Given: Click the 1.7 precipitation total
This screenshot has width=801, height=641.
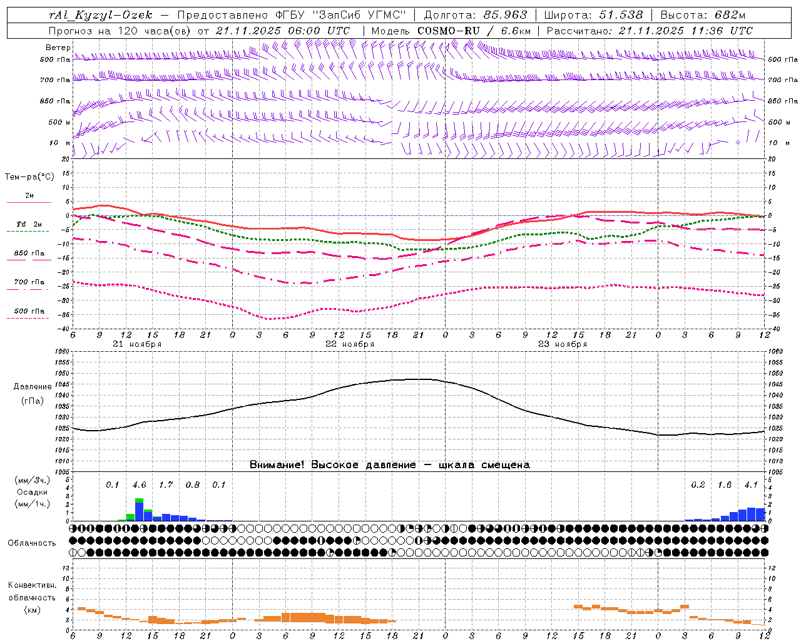Looking at the screenshot, I should tap(166, 485).
